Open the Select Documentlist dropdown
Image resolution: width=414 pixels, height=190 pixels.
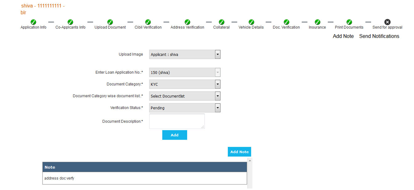pyautogui.click(x=185, y=96)
